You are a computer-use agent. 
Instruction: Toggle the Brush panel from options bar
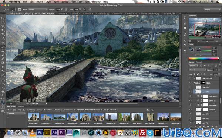[x=20, y=10]
